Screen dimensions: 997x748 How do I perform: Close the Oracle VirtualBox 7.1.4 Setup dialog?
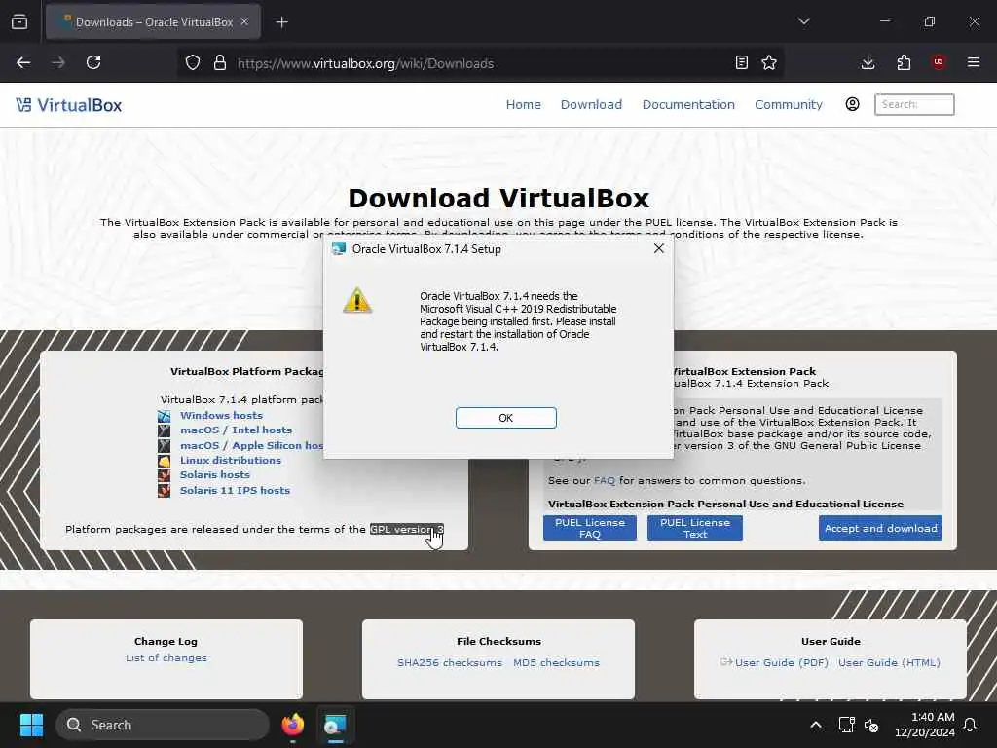point(659,248)
